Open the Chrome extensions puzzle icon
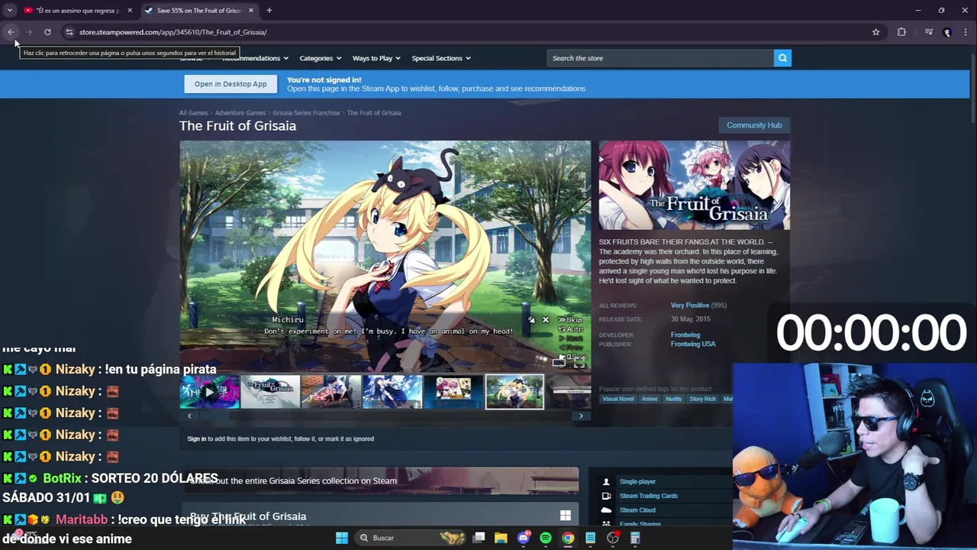 pos(901,32)
